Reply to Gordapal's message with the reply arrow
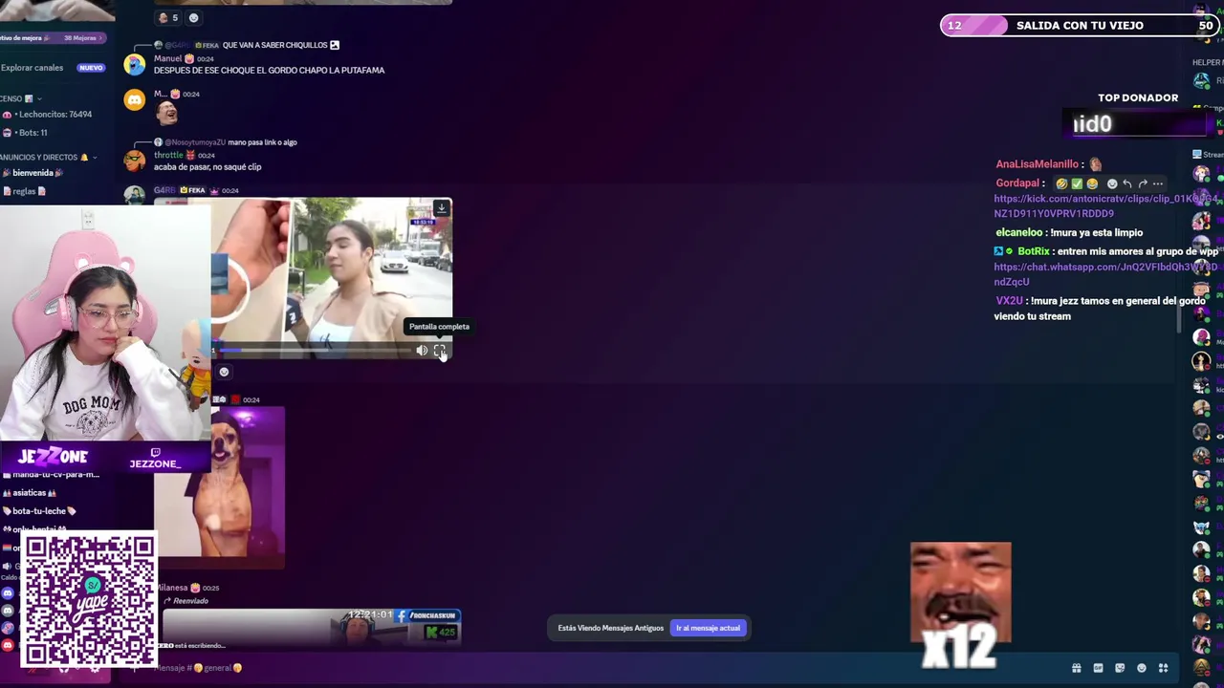Image resolution: width=1224 pixels, height=688 pixels. (1126, 183)
